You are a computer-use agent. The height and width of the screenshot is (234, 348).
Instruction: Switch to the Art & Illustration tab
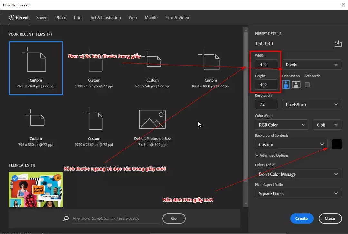point(105,18)
